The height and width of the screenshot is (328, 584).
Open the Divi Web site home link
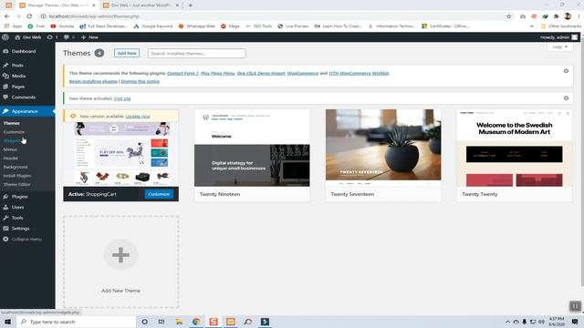click(28, 37)
